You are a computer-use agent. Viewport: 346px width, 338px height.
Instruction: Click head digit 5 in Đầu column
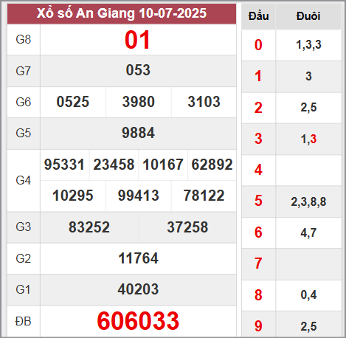pos(258,201)
